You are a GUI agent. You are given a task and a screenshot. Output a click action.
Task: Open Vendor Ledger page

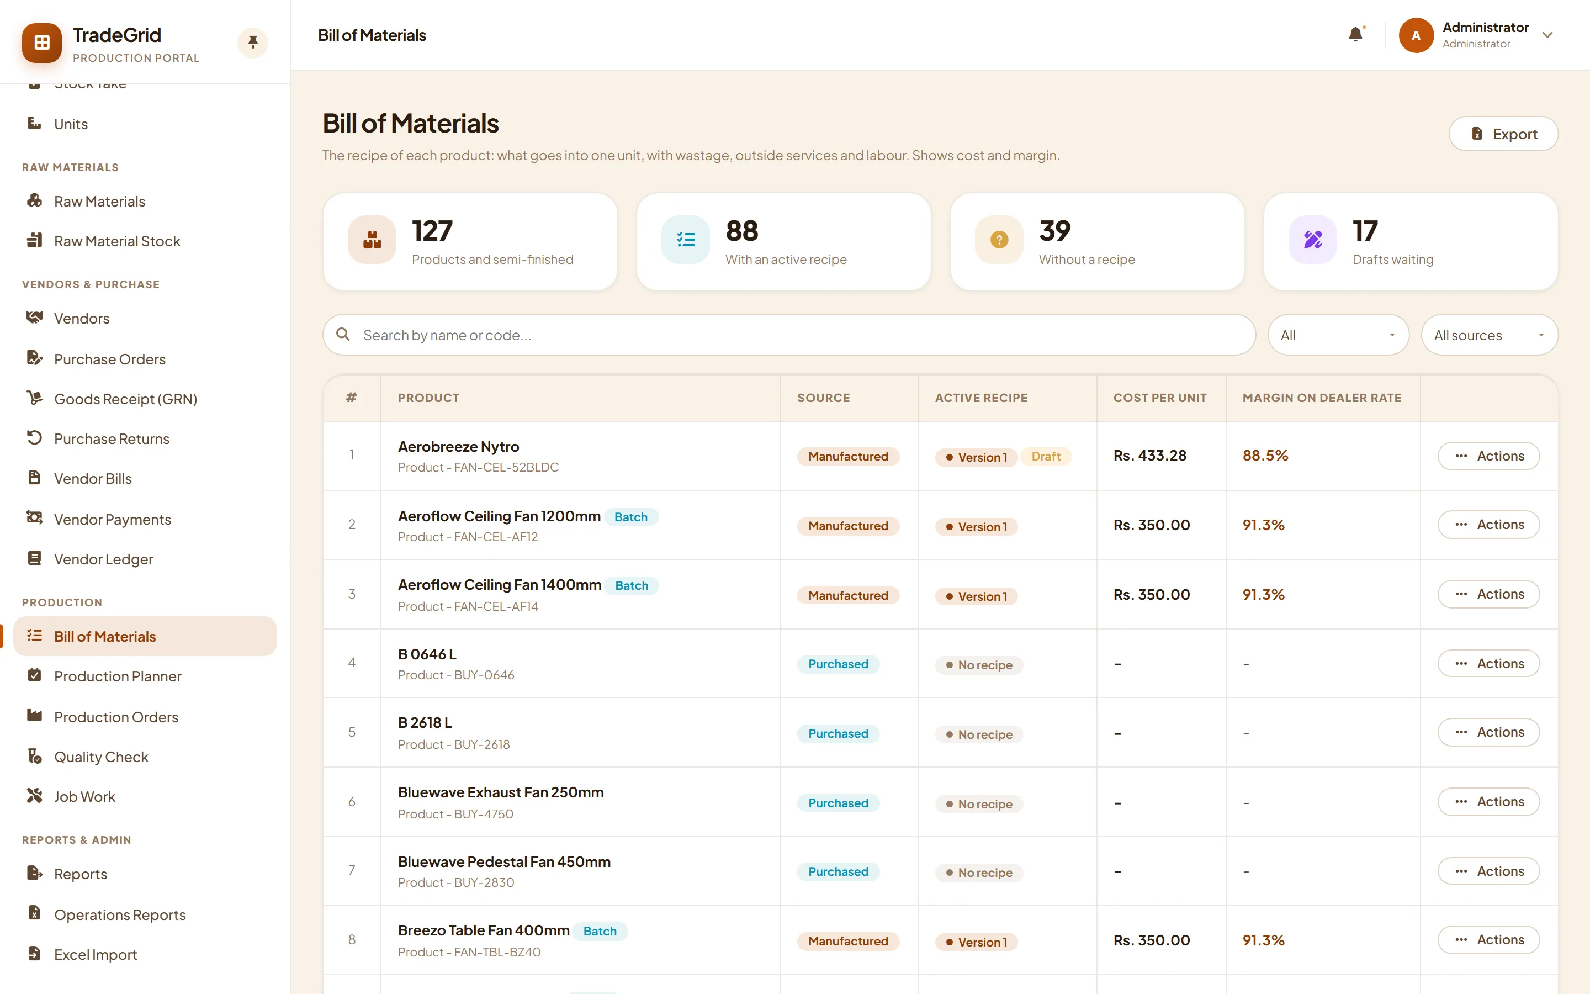pos(145,559)
